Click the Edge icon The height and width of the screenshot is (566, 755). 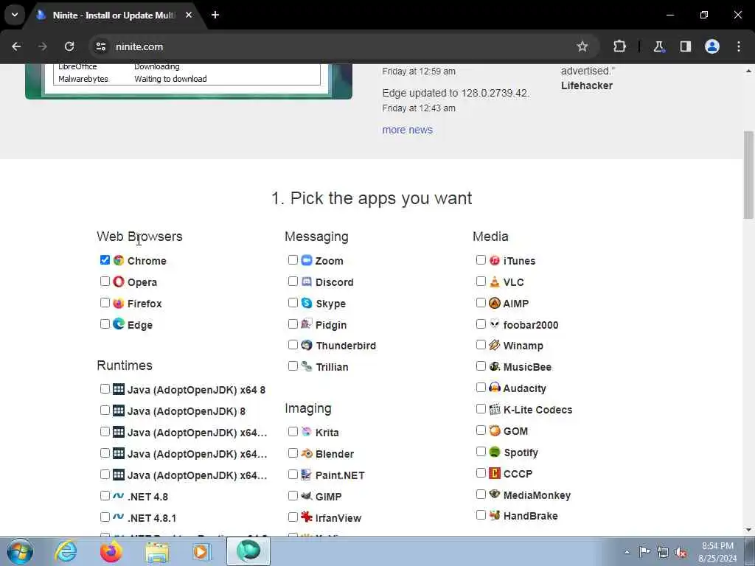pyautogui.click(x=119, y=324)
